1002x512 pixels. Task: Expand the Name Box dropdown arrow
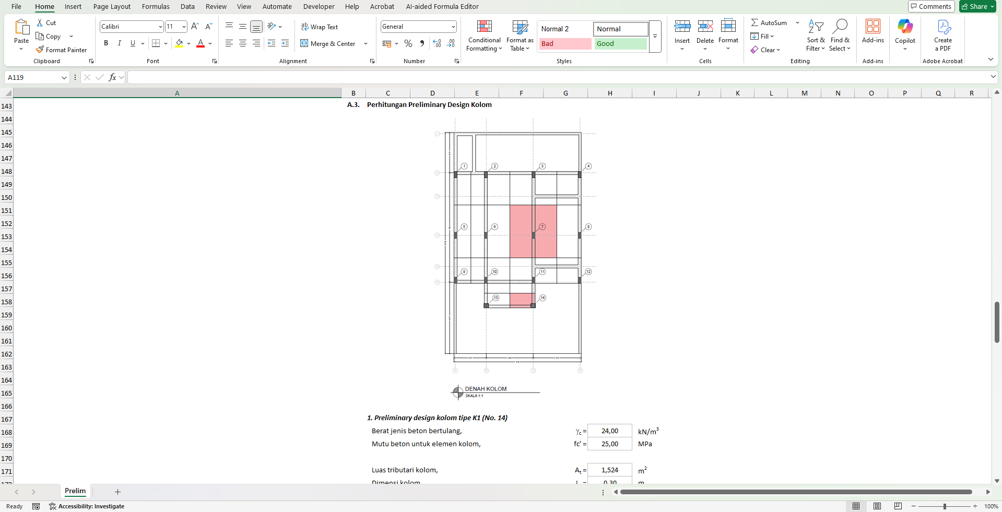pos(64,77)
